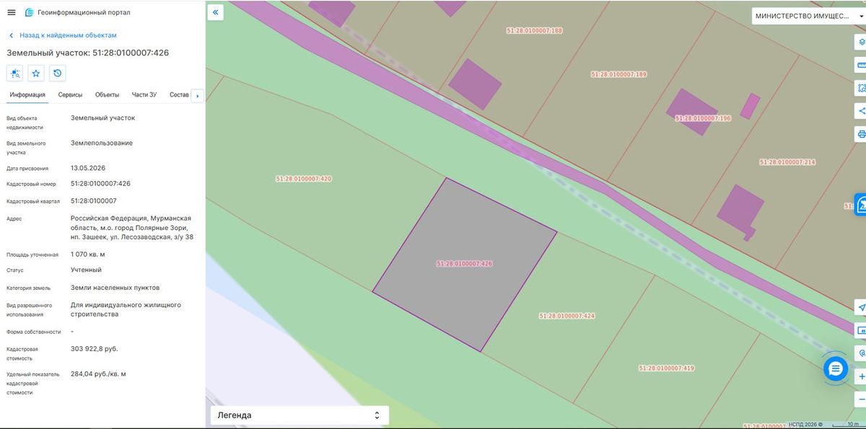Print the map with the printer icon
The image size is (866, 429).
(861, 134)
